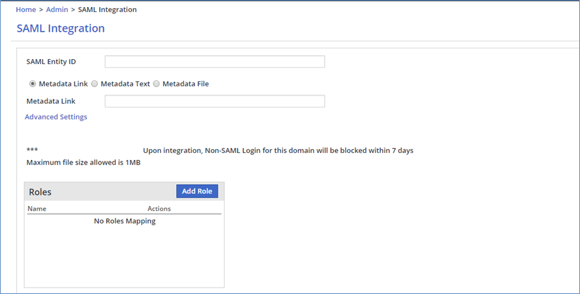The width and height of the screenshot is (580, 294).
Task: Focus the SAML Entity ID text field
Action: tap(215, 62)
